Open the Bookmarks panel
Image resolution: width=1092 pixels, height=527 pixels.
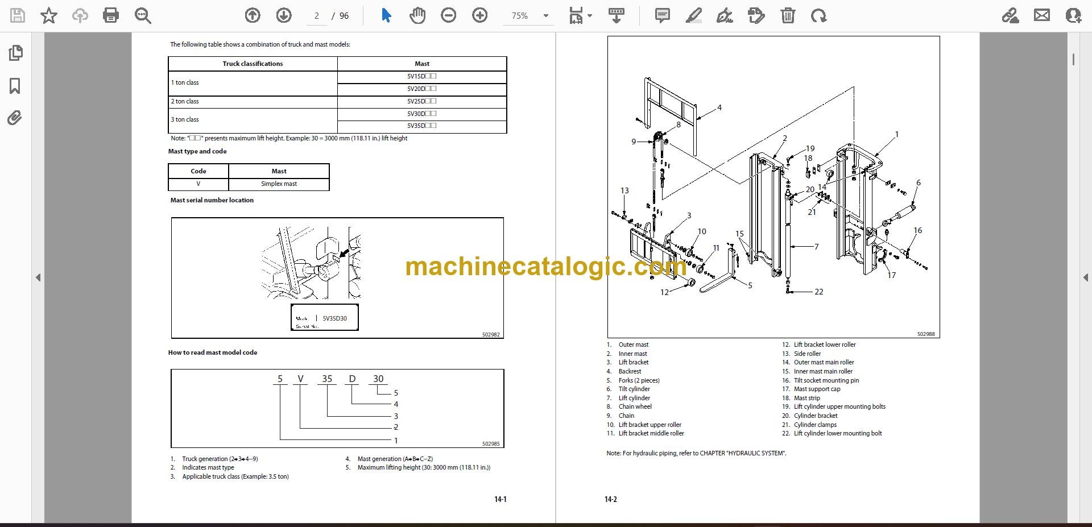coord(15,86)
